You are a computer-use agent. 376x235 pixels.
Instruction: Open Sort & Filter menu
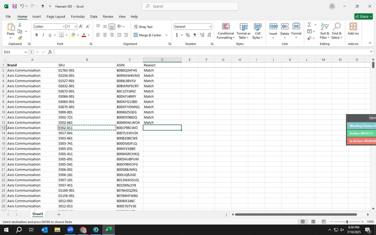(x=325, y=31)
